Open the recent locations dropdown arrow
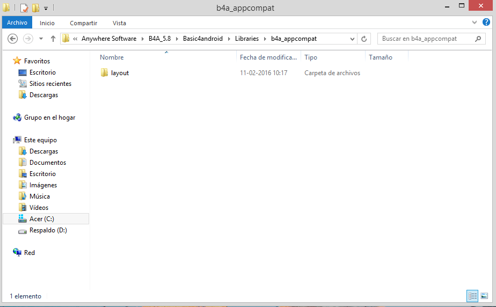 41,39
